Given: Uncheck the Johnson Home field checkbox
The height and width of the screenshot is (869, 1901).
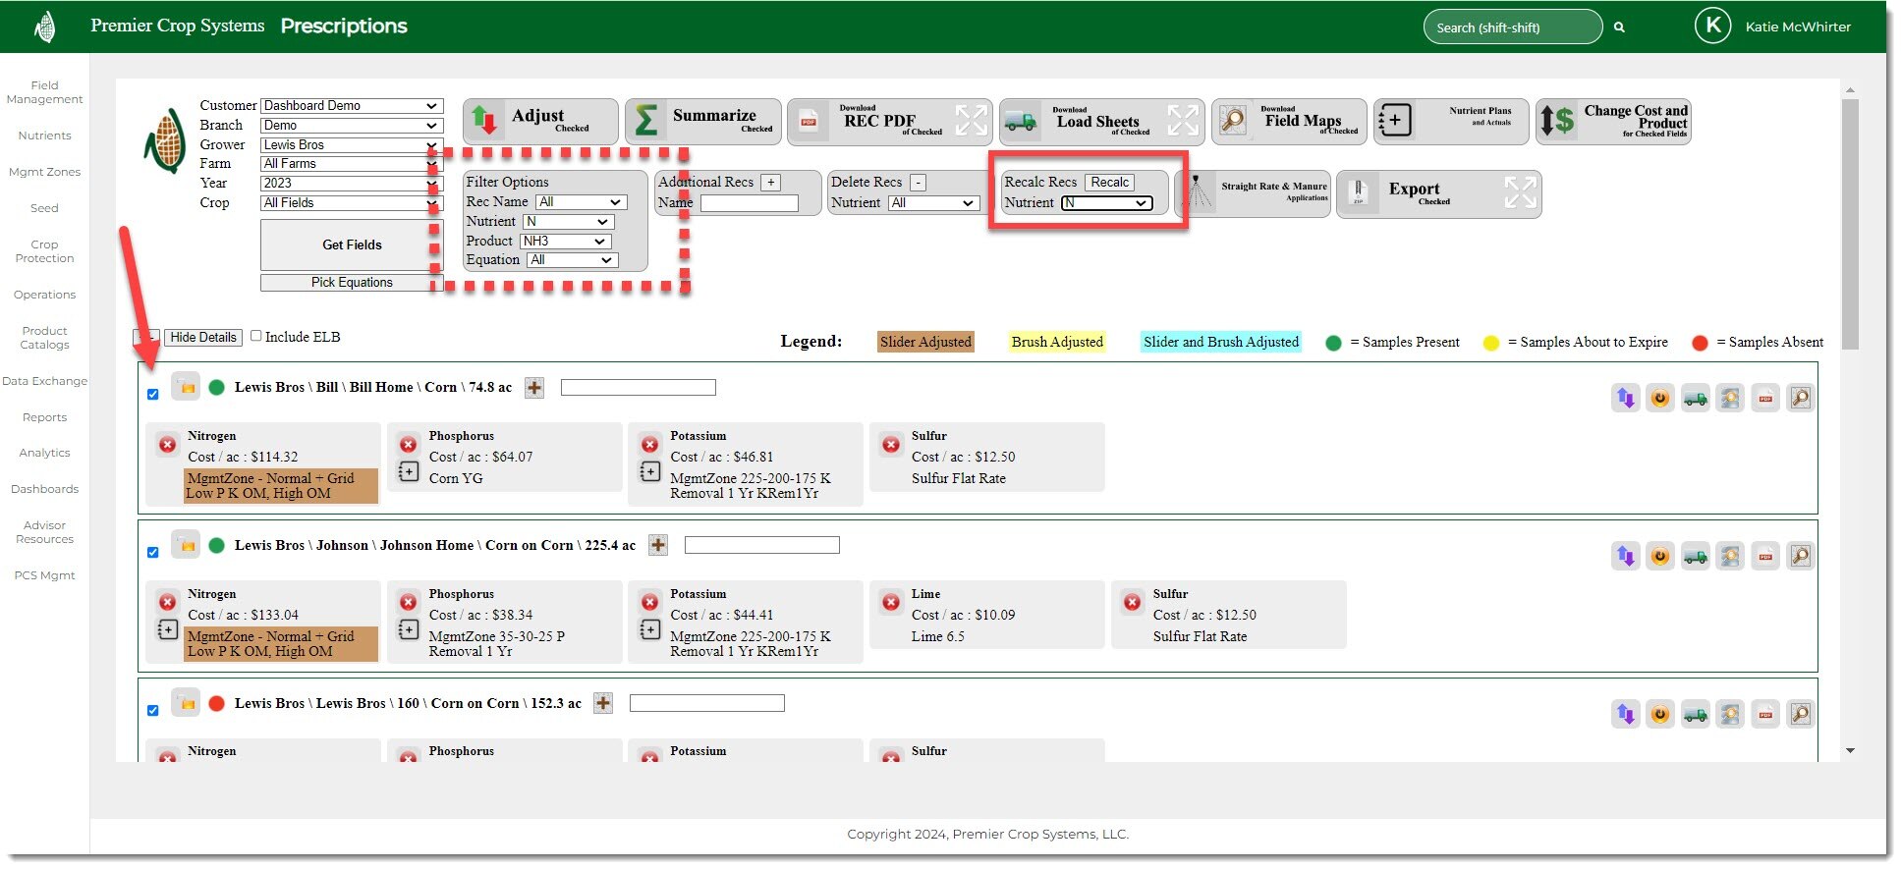Looking at the screenshot, I should (152, 553).
